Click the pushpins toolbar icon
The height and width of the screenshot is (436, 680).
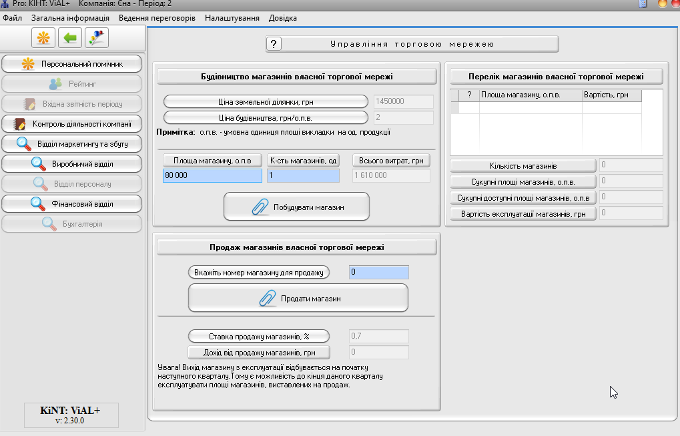(x=96, y=38)
